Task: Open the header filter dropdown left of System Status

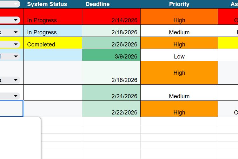Action: [16, 4]
